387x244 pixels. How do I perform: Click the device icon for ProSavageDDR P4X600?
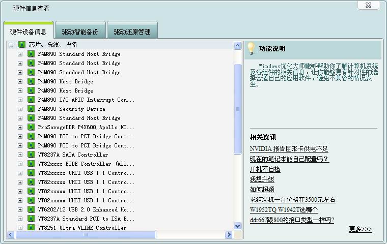31,127
